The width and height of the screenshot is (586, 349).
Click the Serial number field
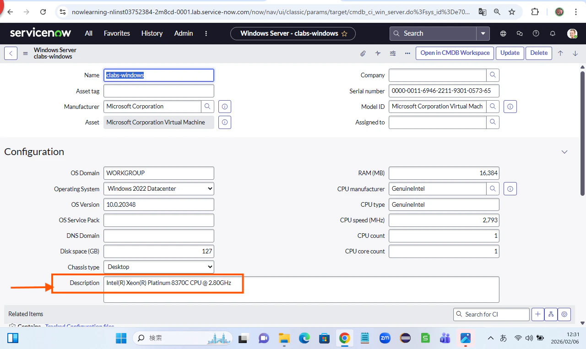click(444, 91)
